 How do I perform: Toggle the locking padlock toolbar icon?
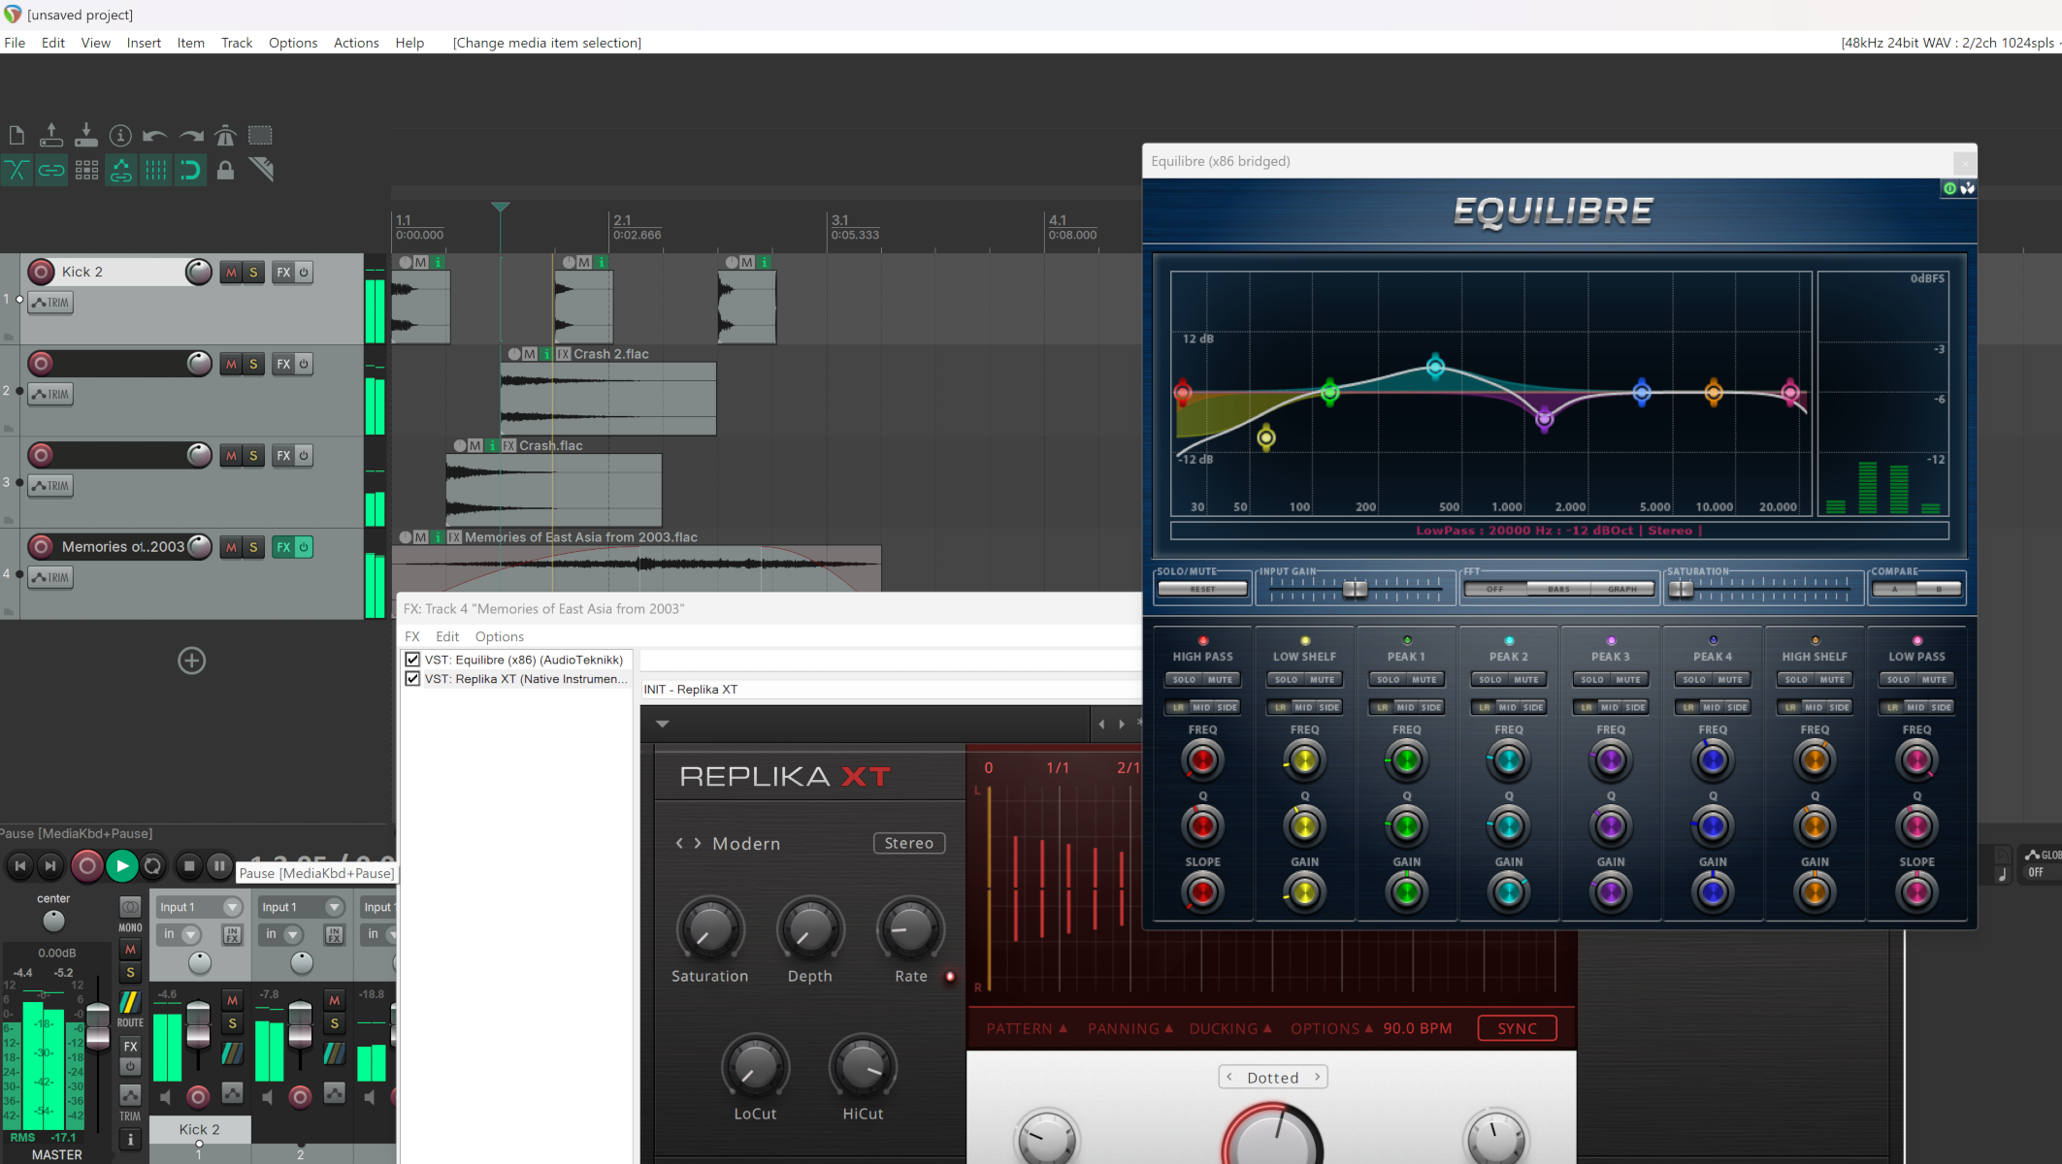pos(225,171)
